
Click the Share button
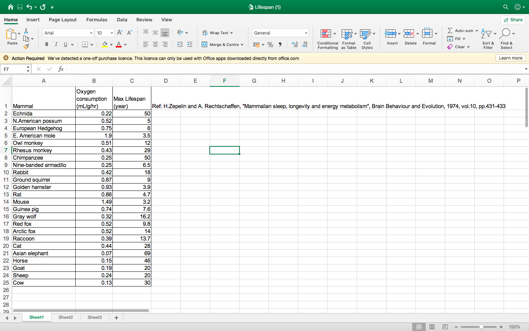point(513,20)
